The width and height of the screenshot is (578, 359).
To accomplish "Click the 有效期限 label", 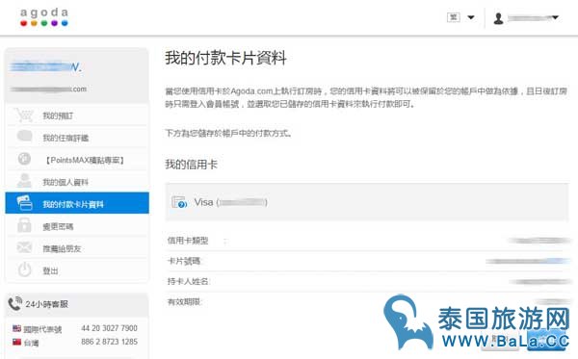I will click(184, 302).
